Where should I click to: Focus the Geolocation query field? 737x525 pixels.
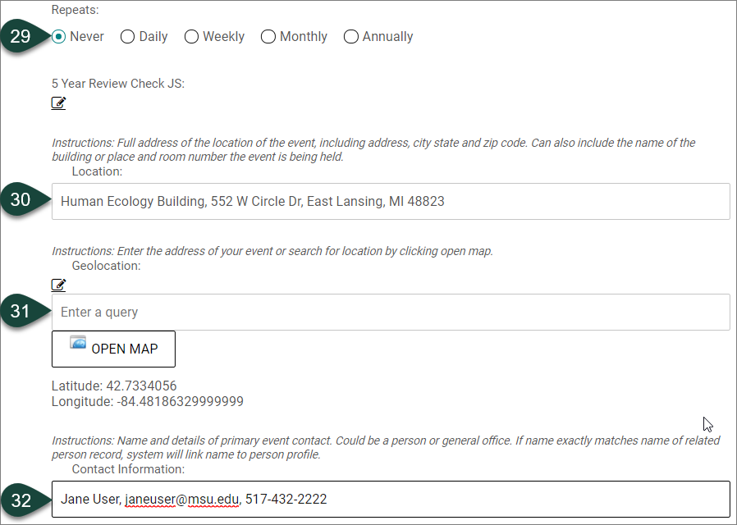pos(391,313)
